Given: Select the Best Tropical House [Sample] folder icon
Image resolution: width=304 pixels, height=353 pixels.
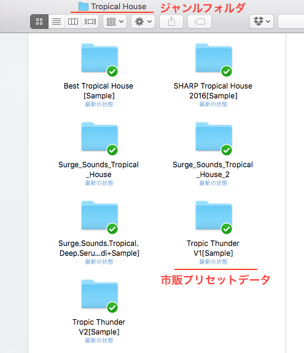Looking at the screenshot, I should [x=99, y=58].
